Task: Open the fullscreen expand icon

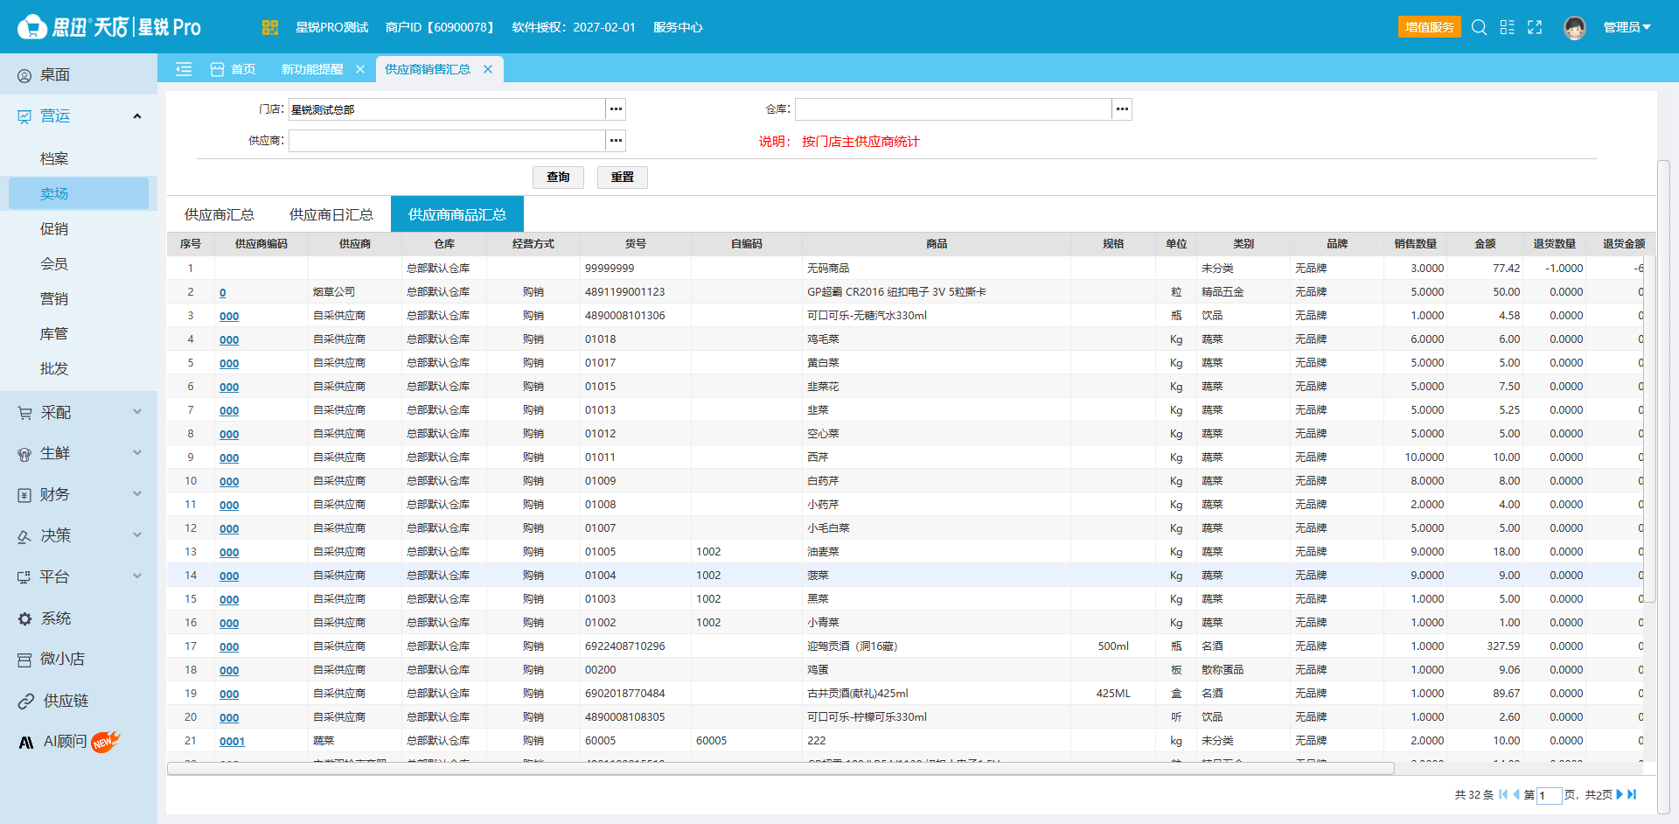Action: (1535, 27)
